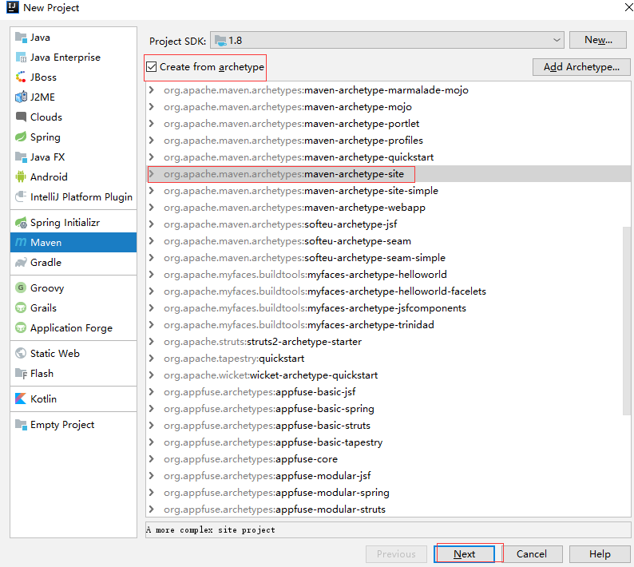
Task: Click the IntelliJ logo in title bar
Action: tap(13, 7)
